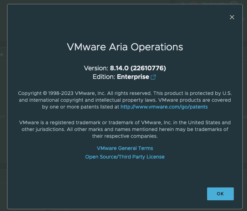Open VMware General Terms link
The height and width of the screenshot is (211, 247).
click(x=125, y=148)
